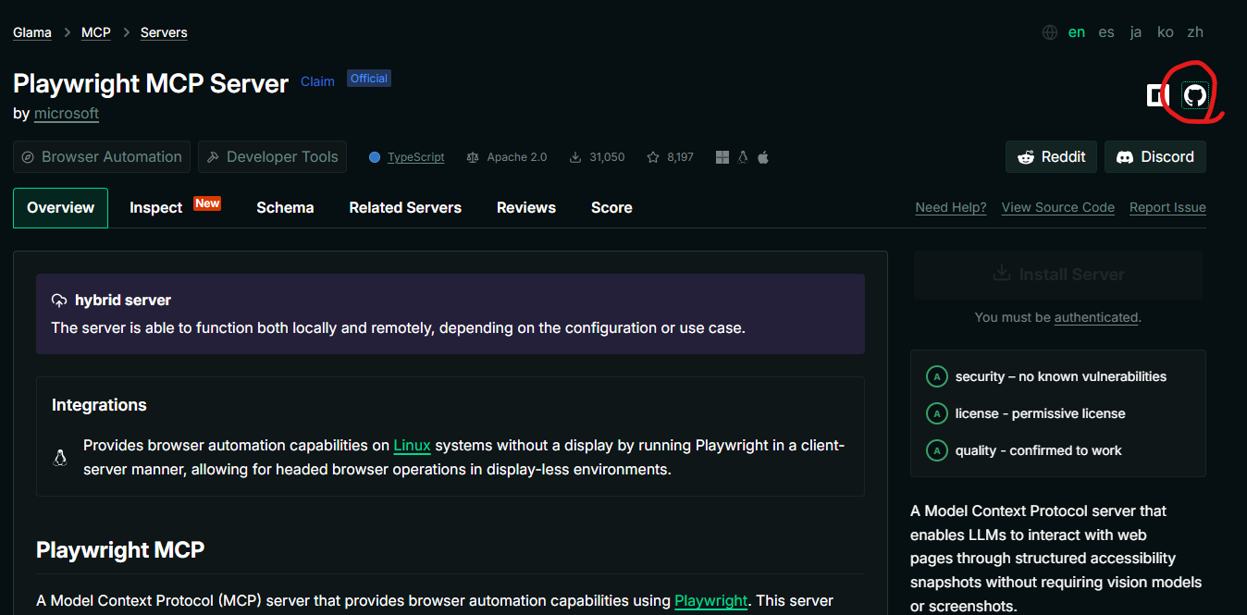The height and width of the screenshot is (615, 1247).
Task: Open the Linux link in Integrations
Action: [x=412, y=446]
